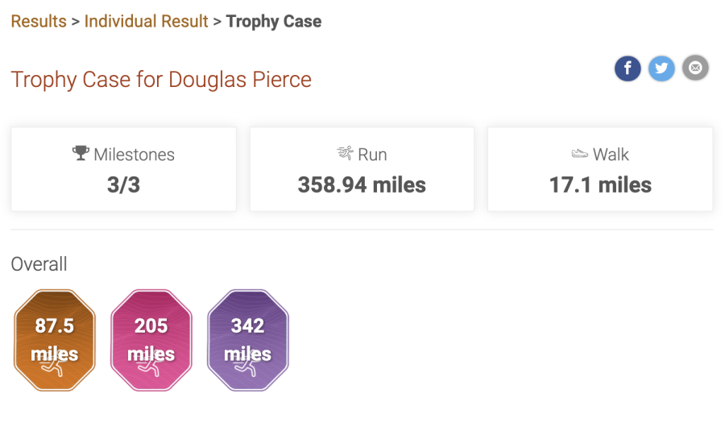Select the Milestones 3/3 card
Viewport: 725px width, 435px height.
[x=123, y=169]
